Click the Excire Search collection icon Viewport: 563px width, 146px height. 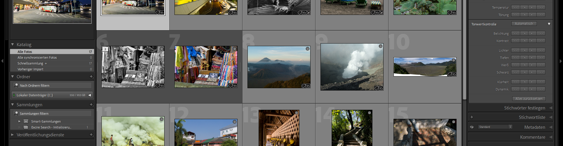(x=26, y=127)
